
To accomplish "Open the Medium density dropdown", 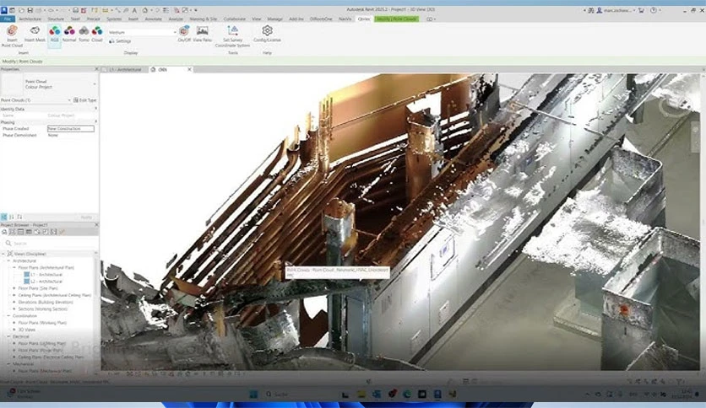I will (142, 32).
